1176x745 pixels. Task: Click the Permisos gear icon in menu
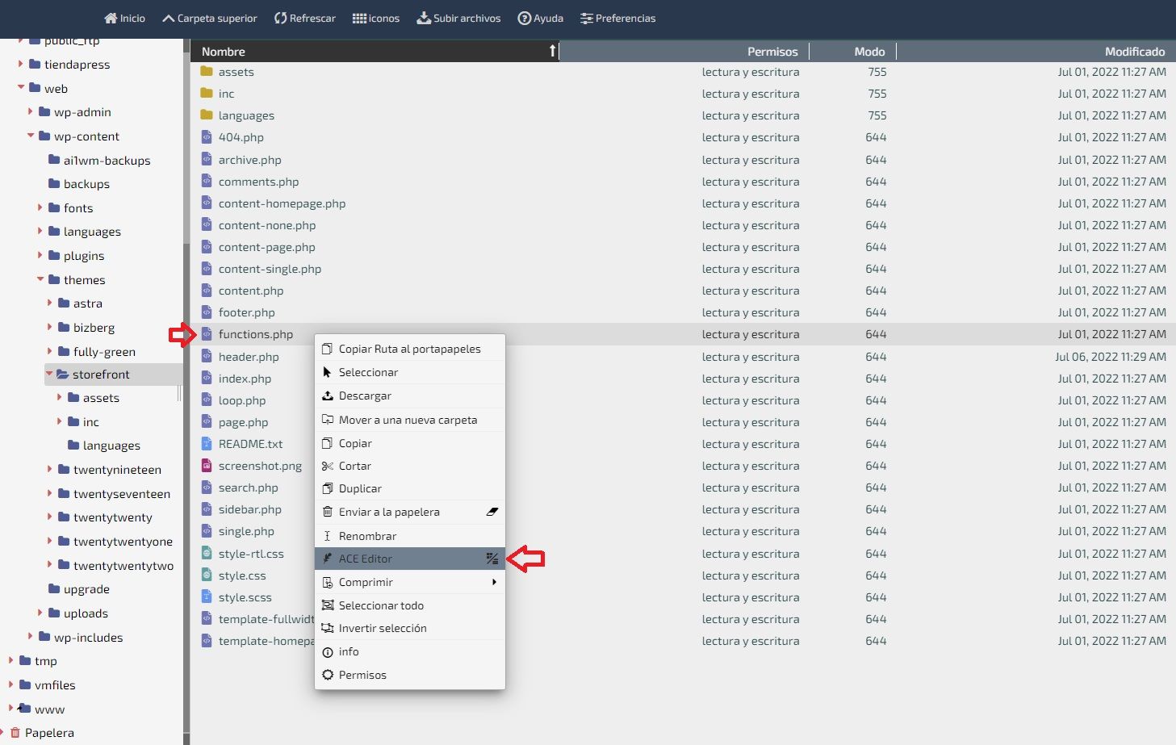tap(328, 675)
